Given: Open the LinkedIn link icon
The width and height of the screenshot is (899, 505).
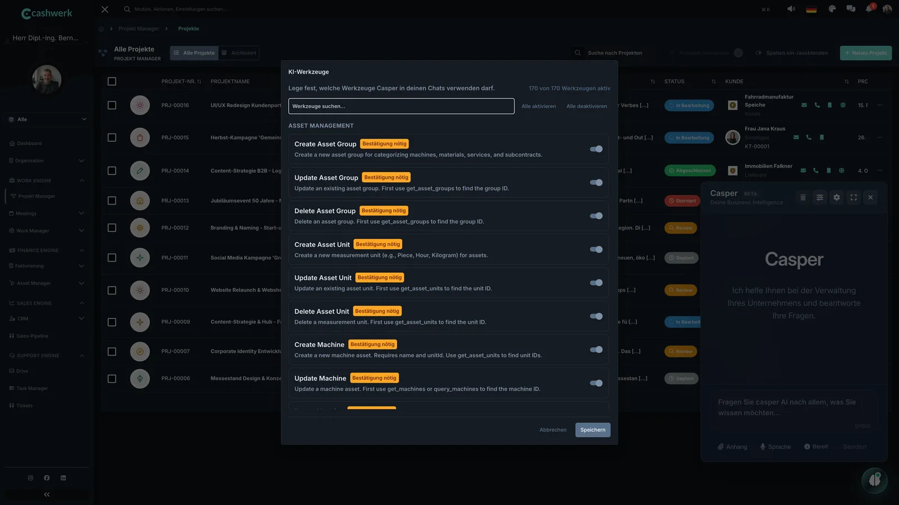Looking at the screenshot, I should (x=63, y=478).
